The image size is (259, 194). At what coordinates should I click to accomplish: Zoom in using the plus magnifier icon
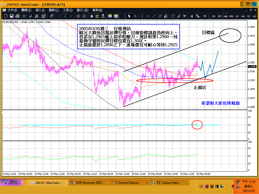click(78, 16)
